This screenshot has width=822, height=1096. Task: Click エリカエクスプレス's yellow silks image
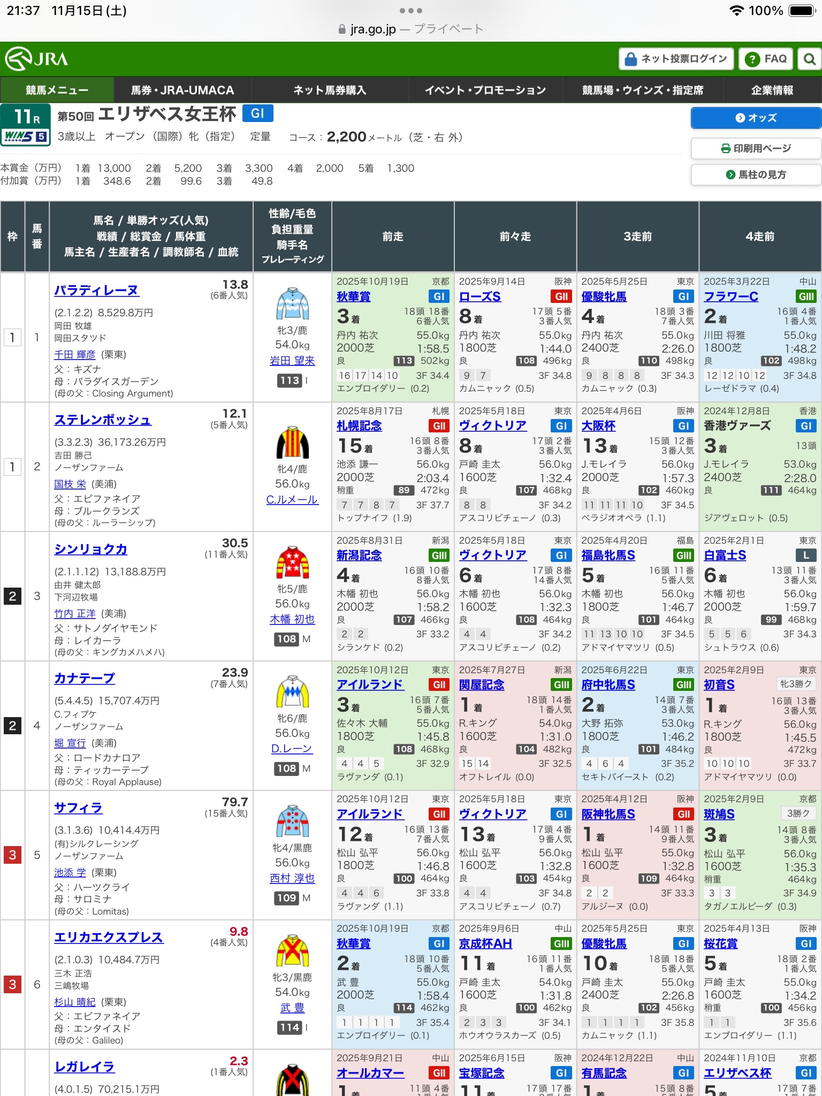tap(292, 950)
